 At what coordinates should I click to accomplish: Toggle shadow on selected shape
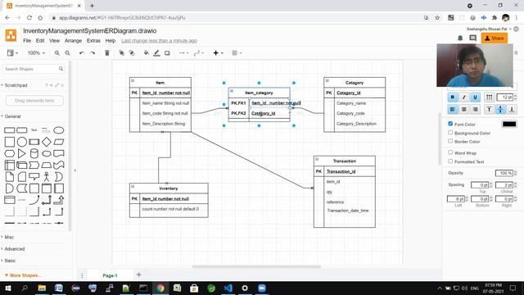tap(167, 52)
